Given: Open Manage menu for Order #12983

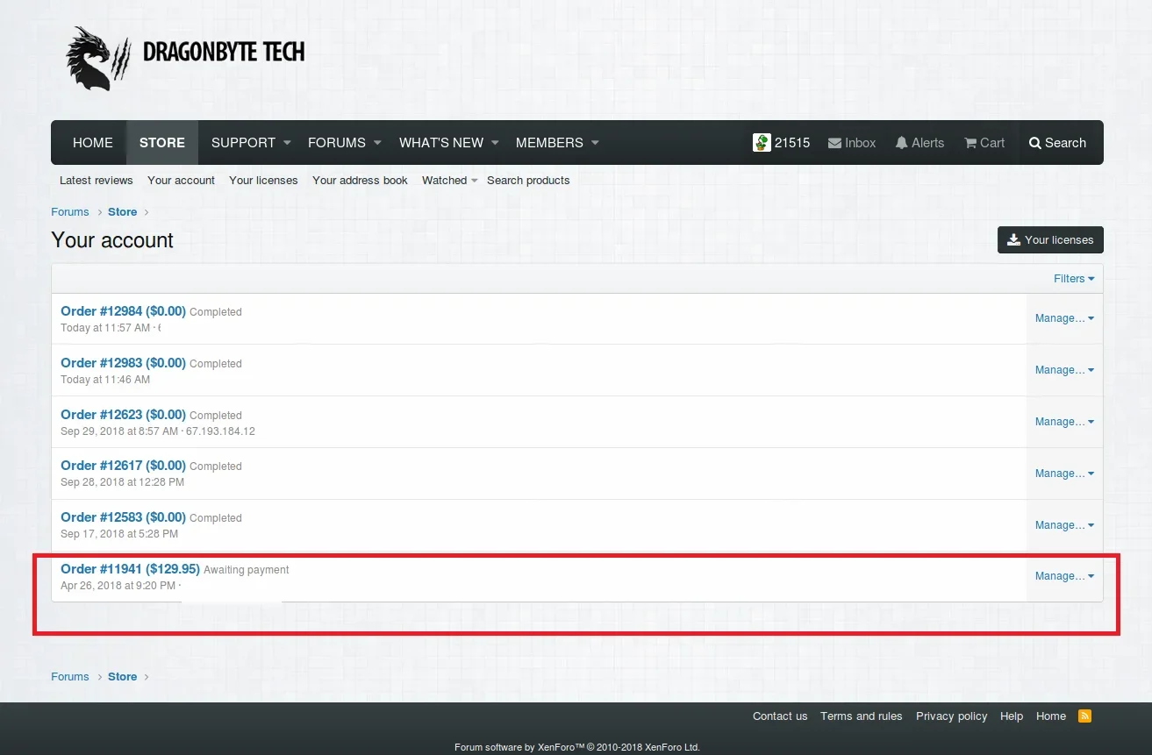Looking at the screenshot, I should 1064,370.
